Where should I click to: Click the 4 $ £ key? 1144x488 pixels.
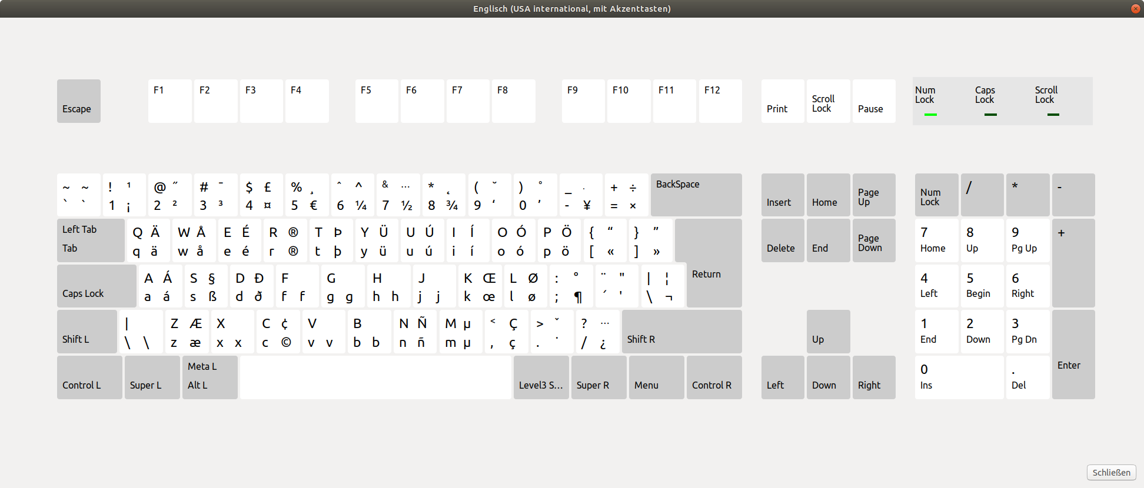point(261,195)
